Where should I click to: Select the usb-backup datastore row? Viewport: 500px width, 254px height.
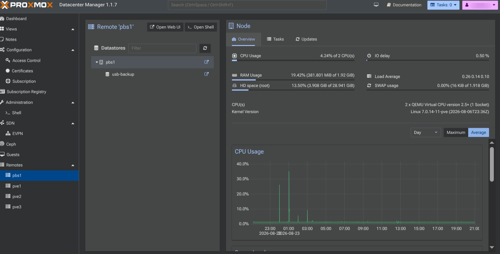click(153, 74)
